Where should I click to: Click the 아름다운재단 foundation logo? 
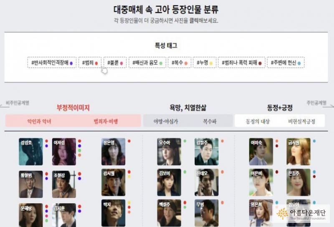pyautogui.click(x=301, y=214)
